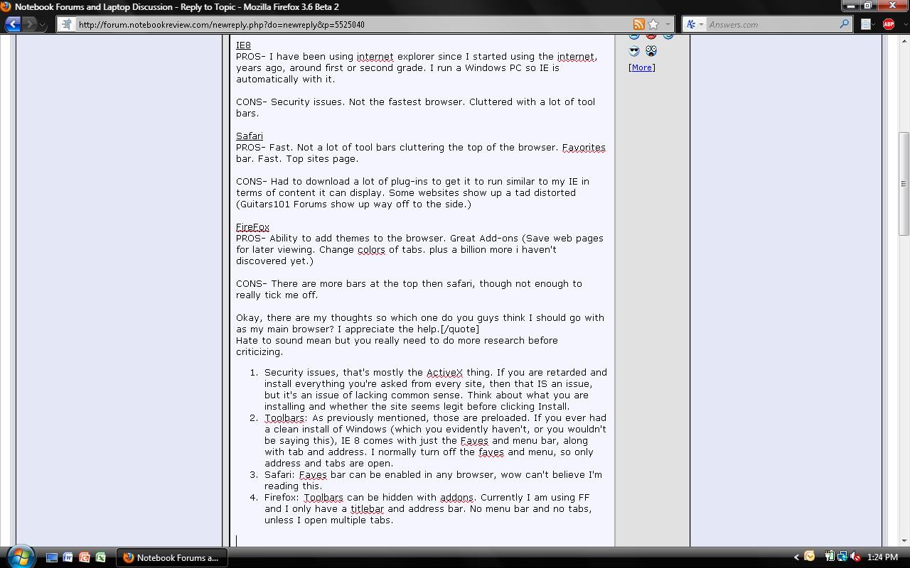Switch to Notebook Forums taskbar button
910x568 pixels.
[x=173, y=557]
